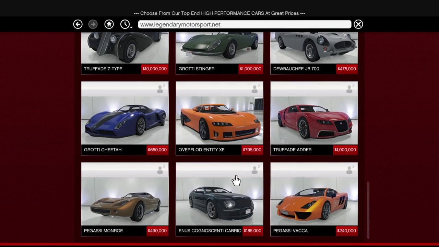Close the in-game web browser

[358, 24]
